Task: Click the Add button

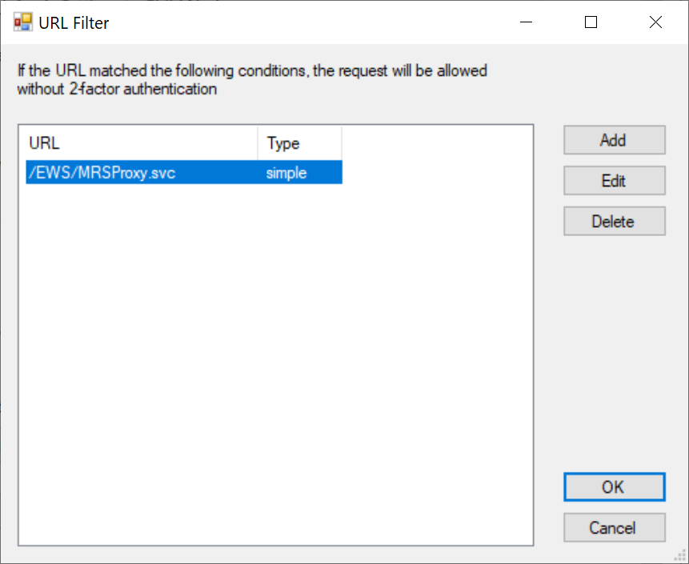Action: click(614, 140)
